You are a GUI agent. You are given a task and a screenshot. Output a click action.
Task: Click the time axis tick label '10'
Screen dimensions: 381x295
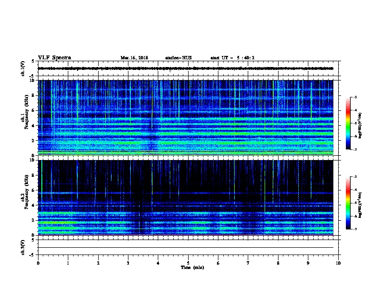(x=338, y=263)
